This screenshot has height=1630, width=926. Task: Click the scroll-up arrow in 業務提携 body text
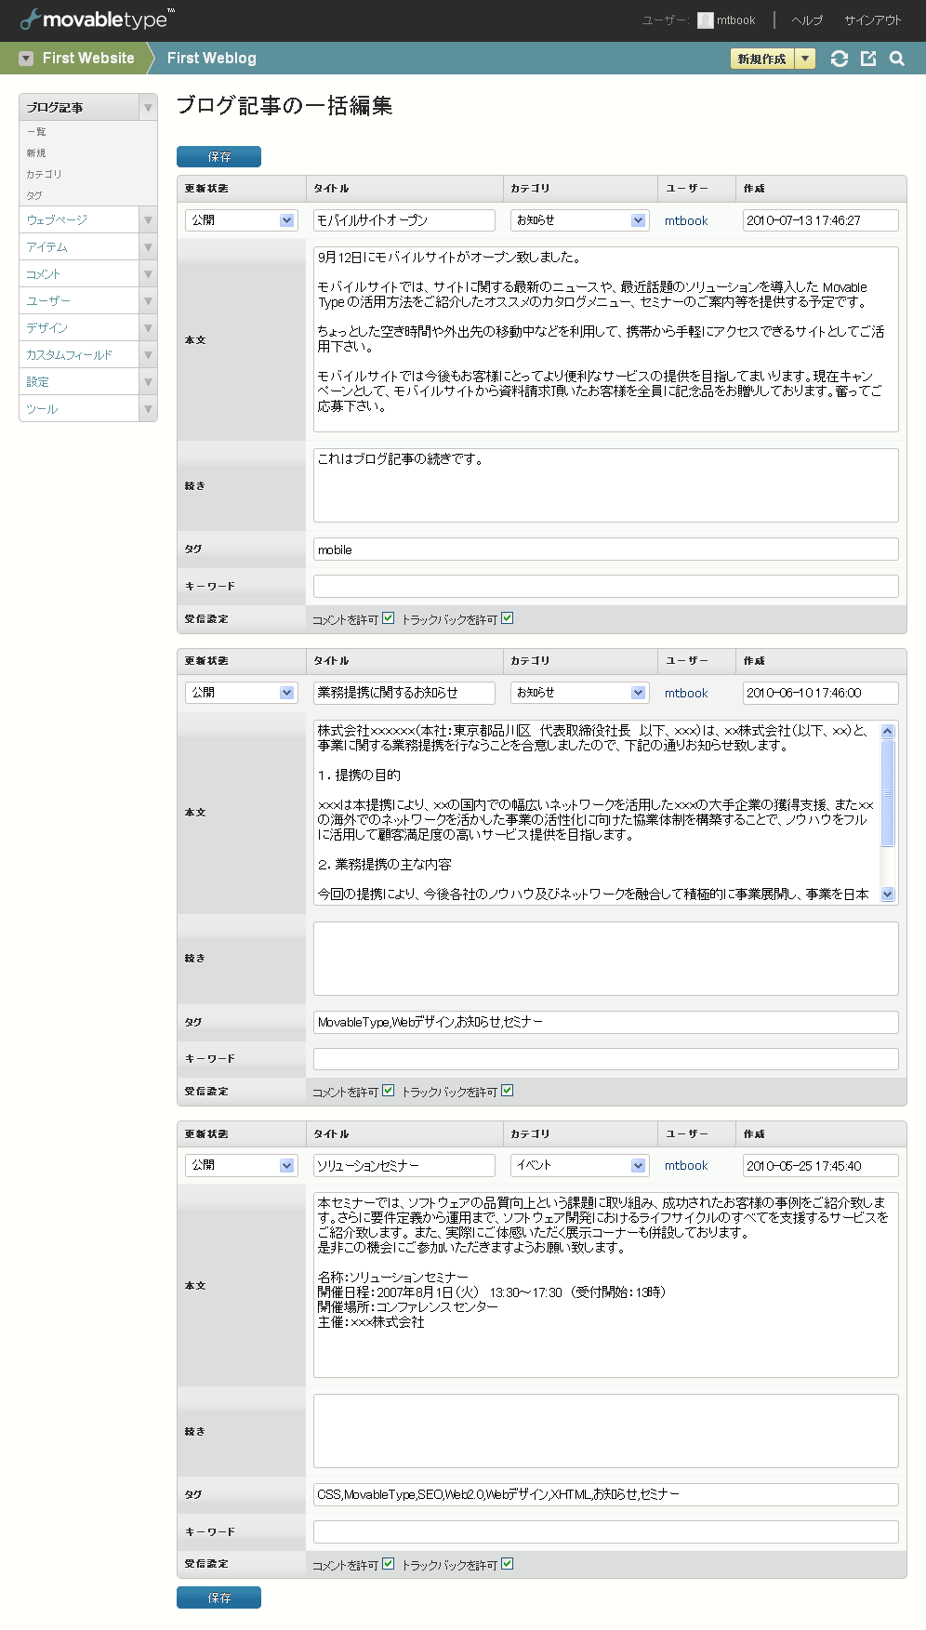888,731
